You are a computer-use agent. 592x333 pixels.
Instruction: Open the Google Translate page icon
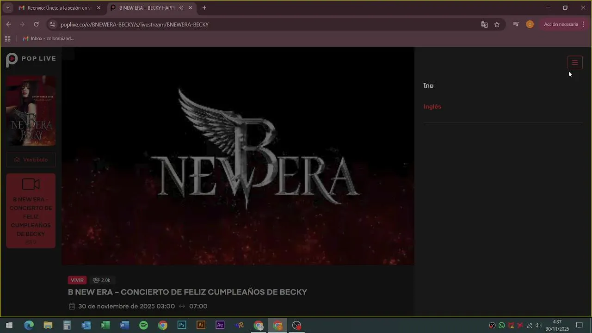click(484, 25)
